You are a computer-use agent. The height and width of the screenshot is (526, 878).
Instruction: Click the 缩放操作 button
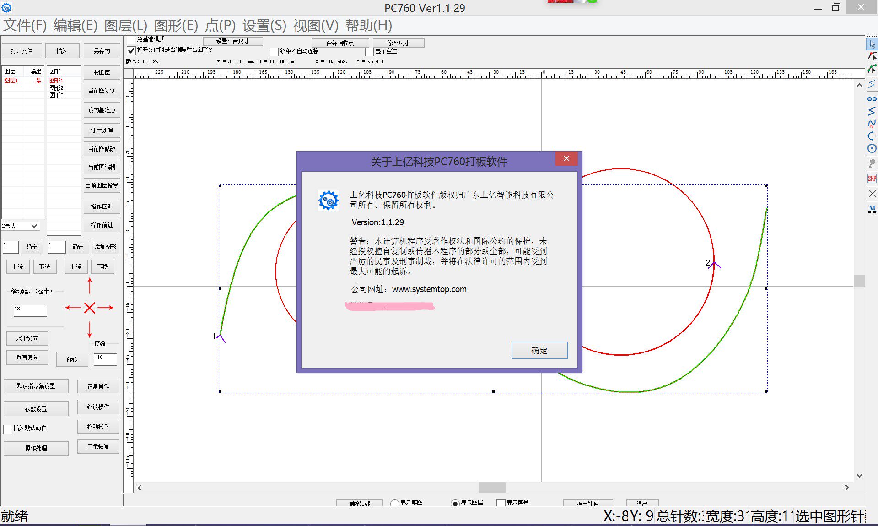point(98,407)
